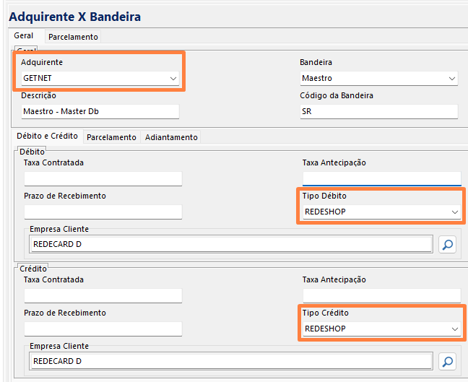Click the Débito Prazo de Recebimento field
Image resolution: width=468 pixels, height=382 pixels.
pyautogui.click(x=103, y=212)
